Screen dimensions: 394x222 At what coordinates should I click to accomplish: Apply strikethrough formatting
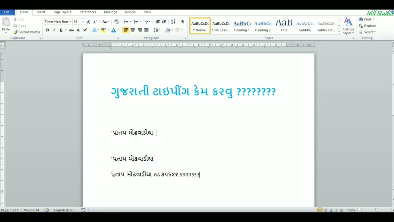[x=71, y=30]
